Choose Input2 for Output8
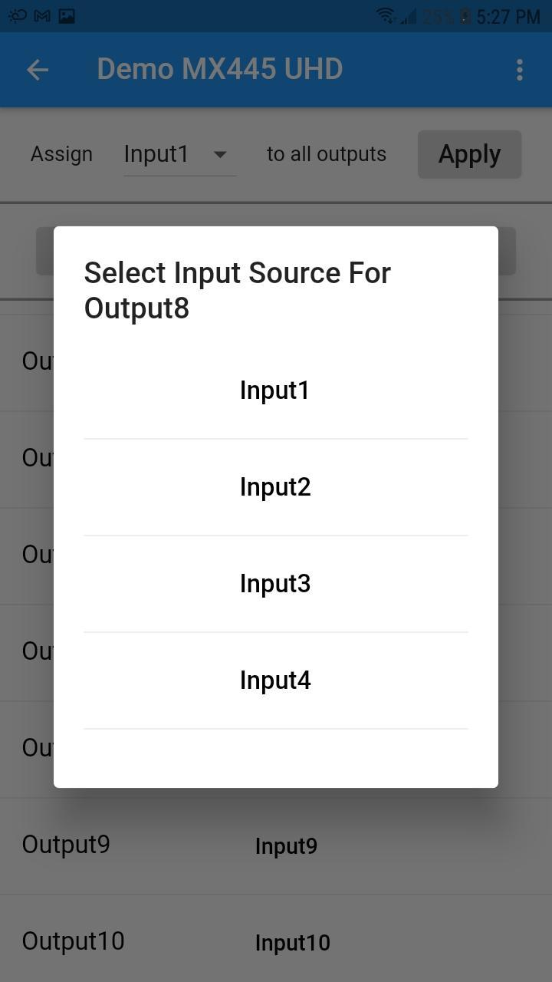Viewport: 552px width, 982px height. click(x=275, y=487)
